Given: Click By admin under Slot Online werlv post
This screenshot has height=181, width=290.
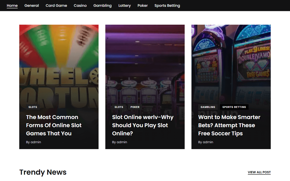Looking at the screenshot, I should tap(119, 142).
